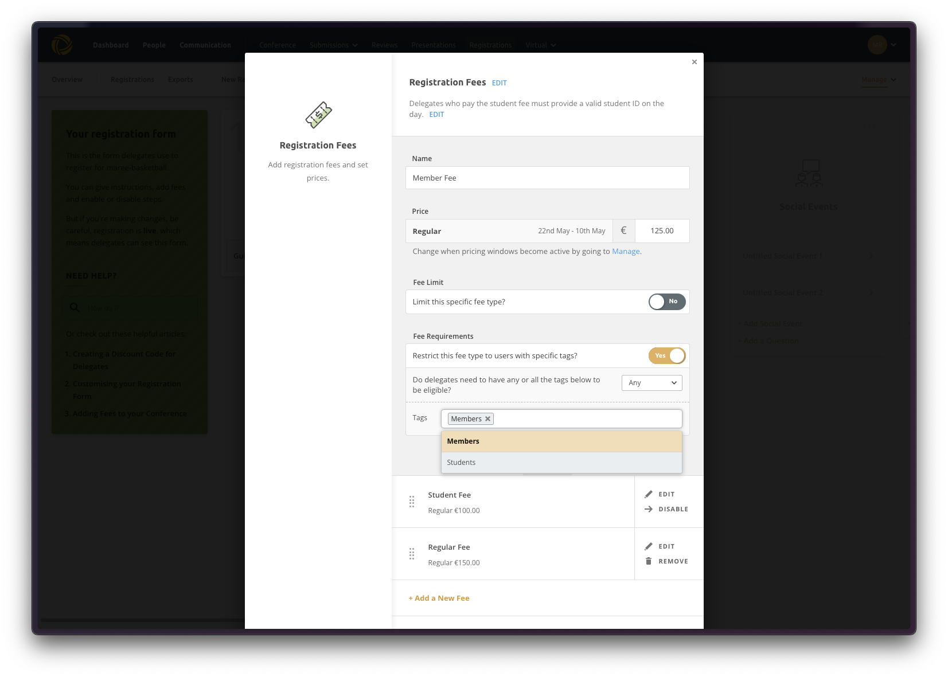This screenshot has width=948, height=677.
Task: Click the help search input field
Action: (130, 308)
